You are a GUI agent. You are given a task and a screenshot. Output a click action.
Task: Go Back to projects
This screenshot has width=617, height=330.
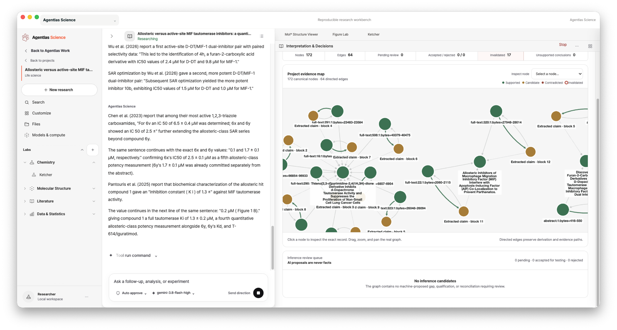click(42, 61)
